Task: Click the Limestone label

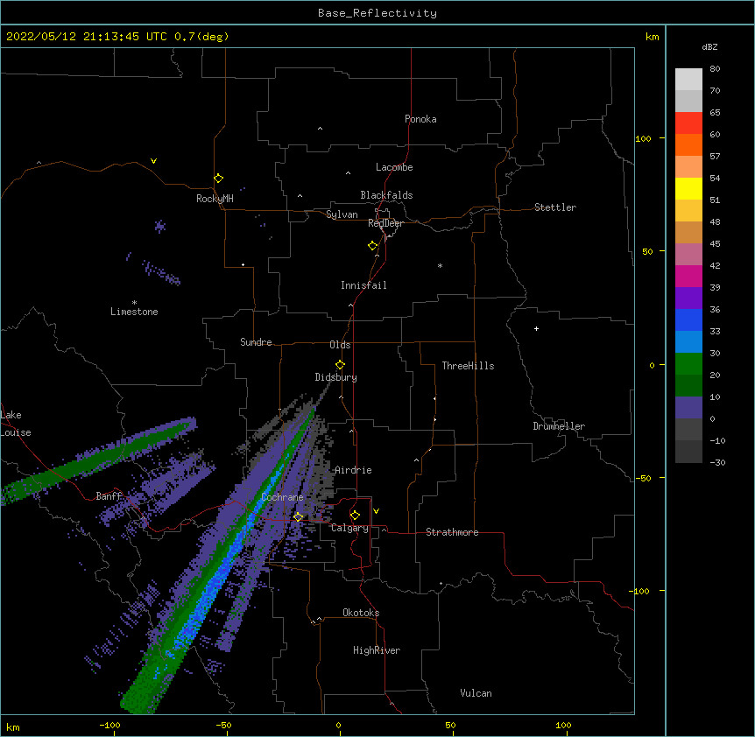Action: pyautogui.click(x=134, y=312)
